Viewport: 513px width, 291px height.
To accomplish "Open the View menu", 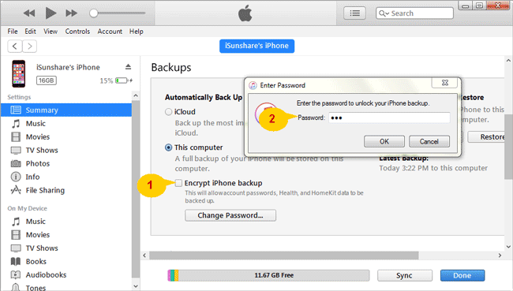I will coord(51,32).
